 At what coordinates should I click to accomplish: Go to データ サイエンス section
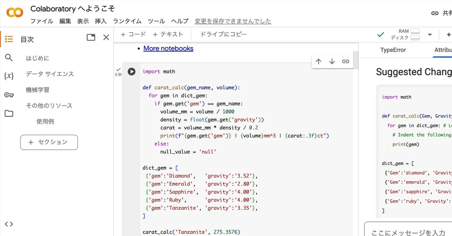click(50, 74)
